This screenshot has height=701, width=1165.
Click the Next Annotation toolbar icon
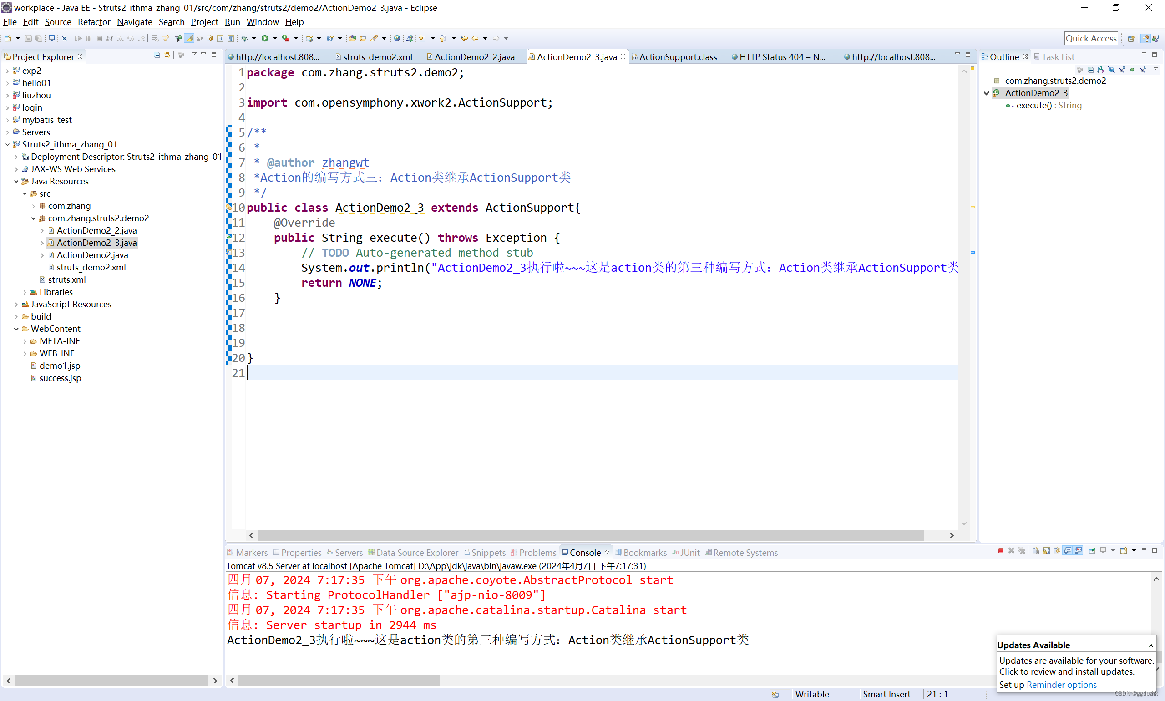422,38
